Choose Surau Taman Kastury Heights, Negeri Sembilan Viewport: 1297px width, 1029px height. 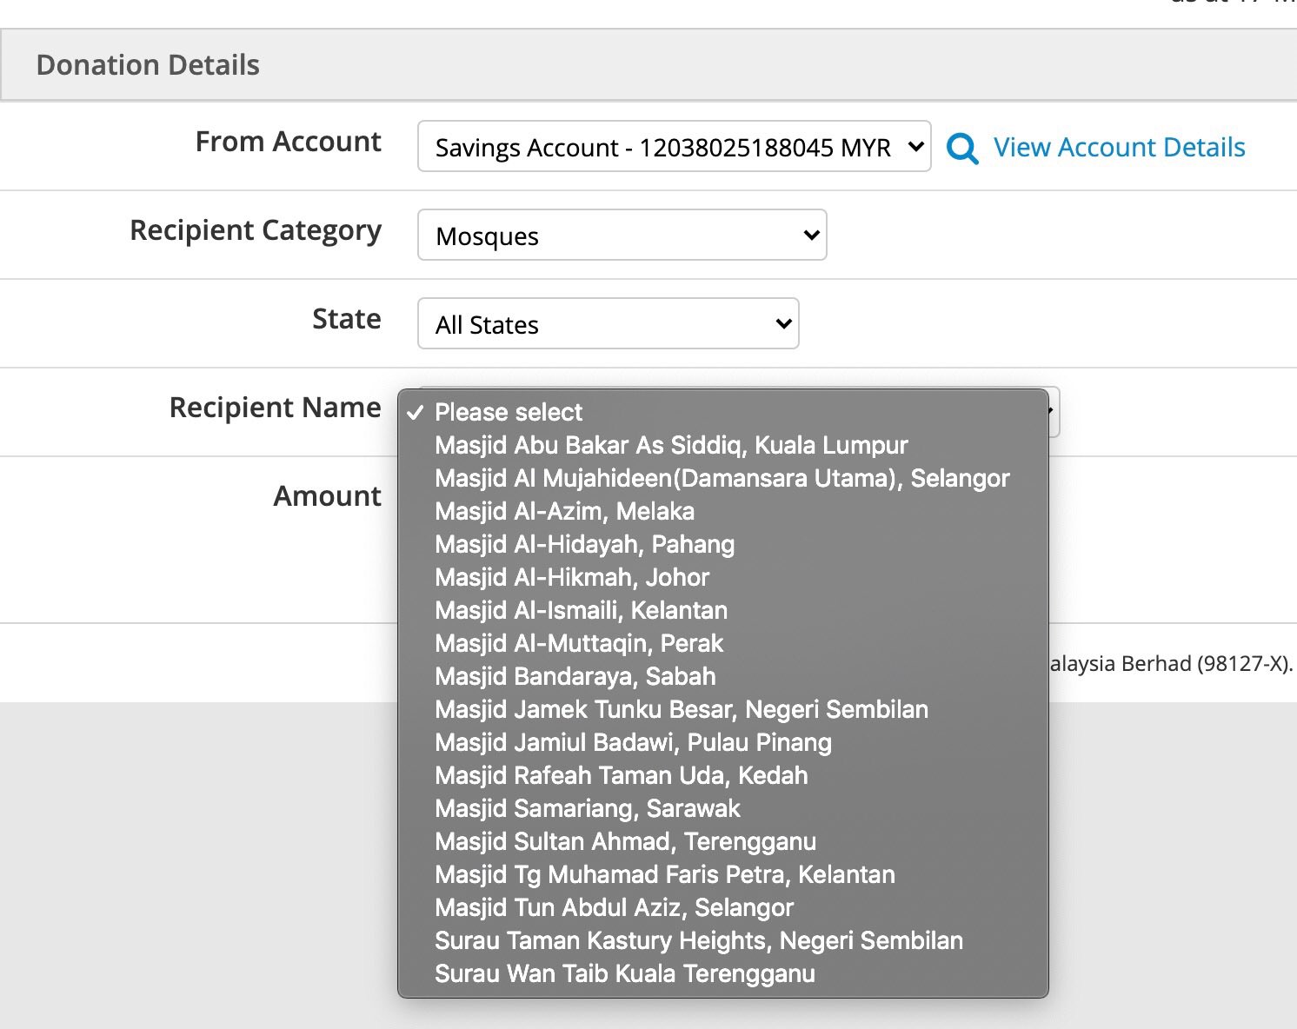tap(722, 940)
